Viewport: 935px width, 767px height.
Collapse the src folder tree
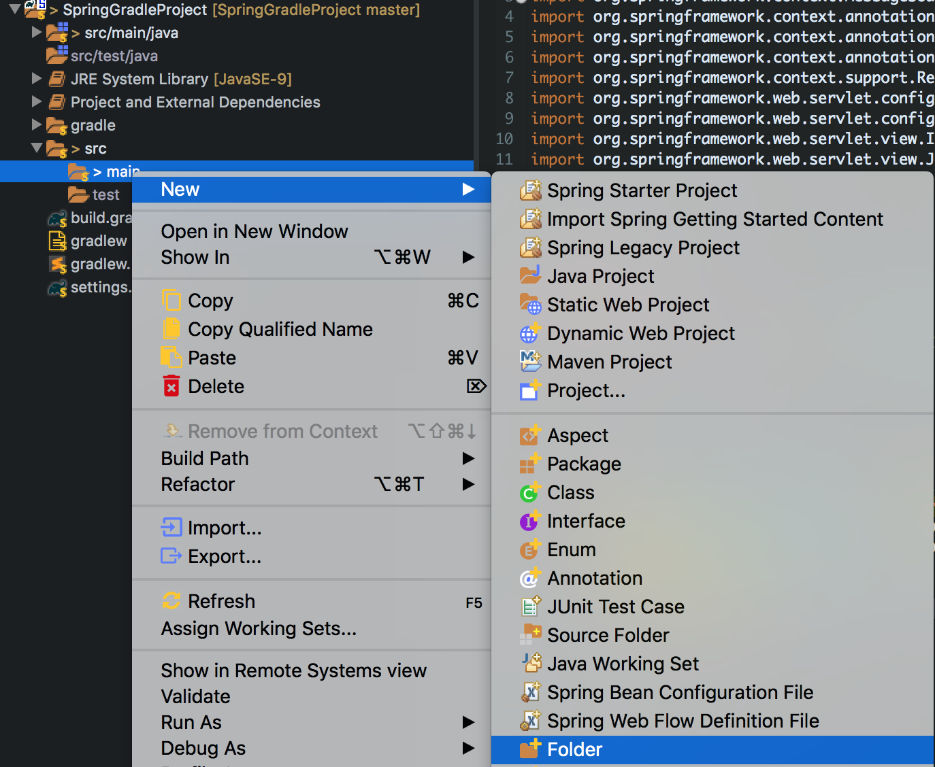click(x=37, y=148)
